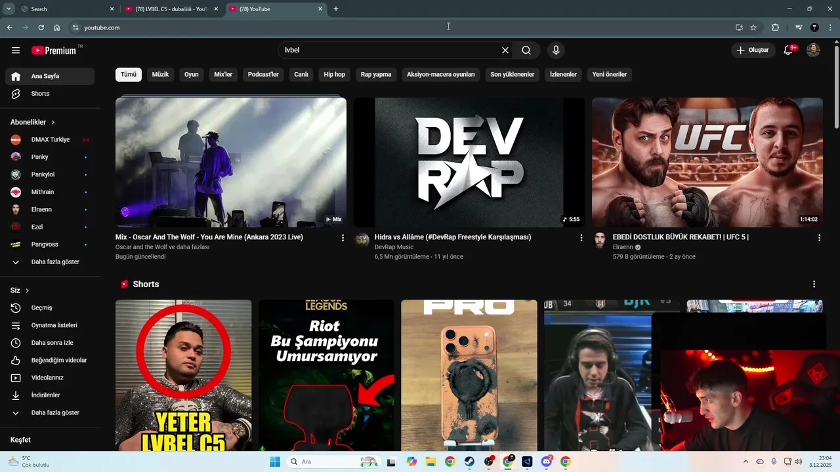The image size is (840, 472).
Task: Close the LVBEL C5 tab
Action: coord(216,9)
